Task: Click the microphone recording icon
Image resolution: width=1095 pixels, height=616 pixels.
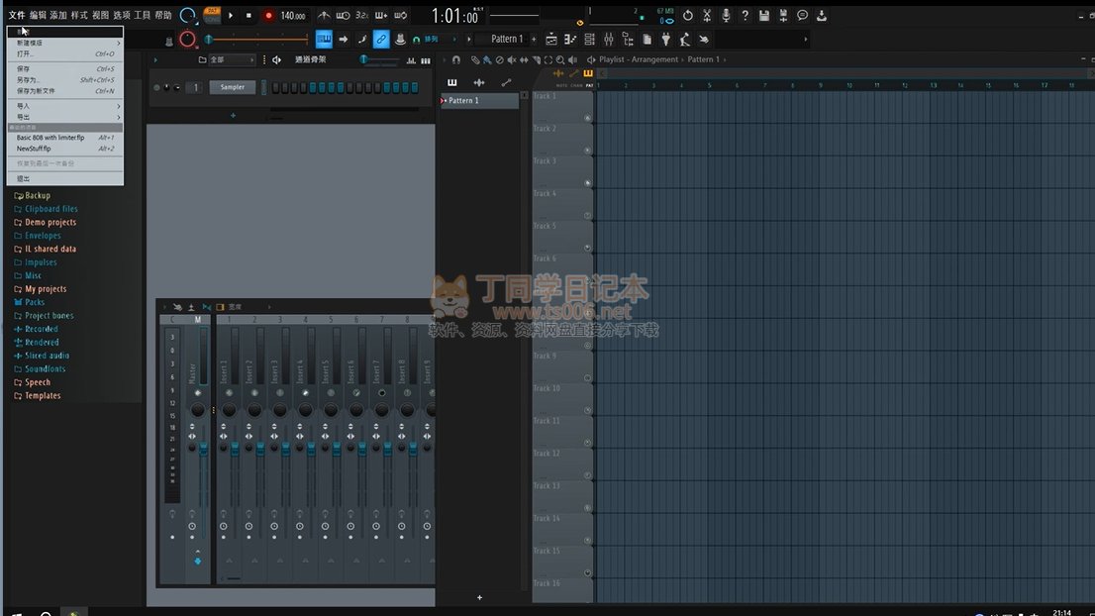Action: pos(726,16)
